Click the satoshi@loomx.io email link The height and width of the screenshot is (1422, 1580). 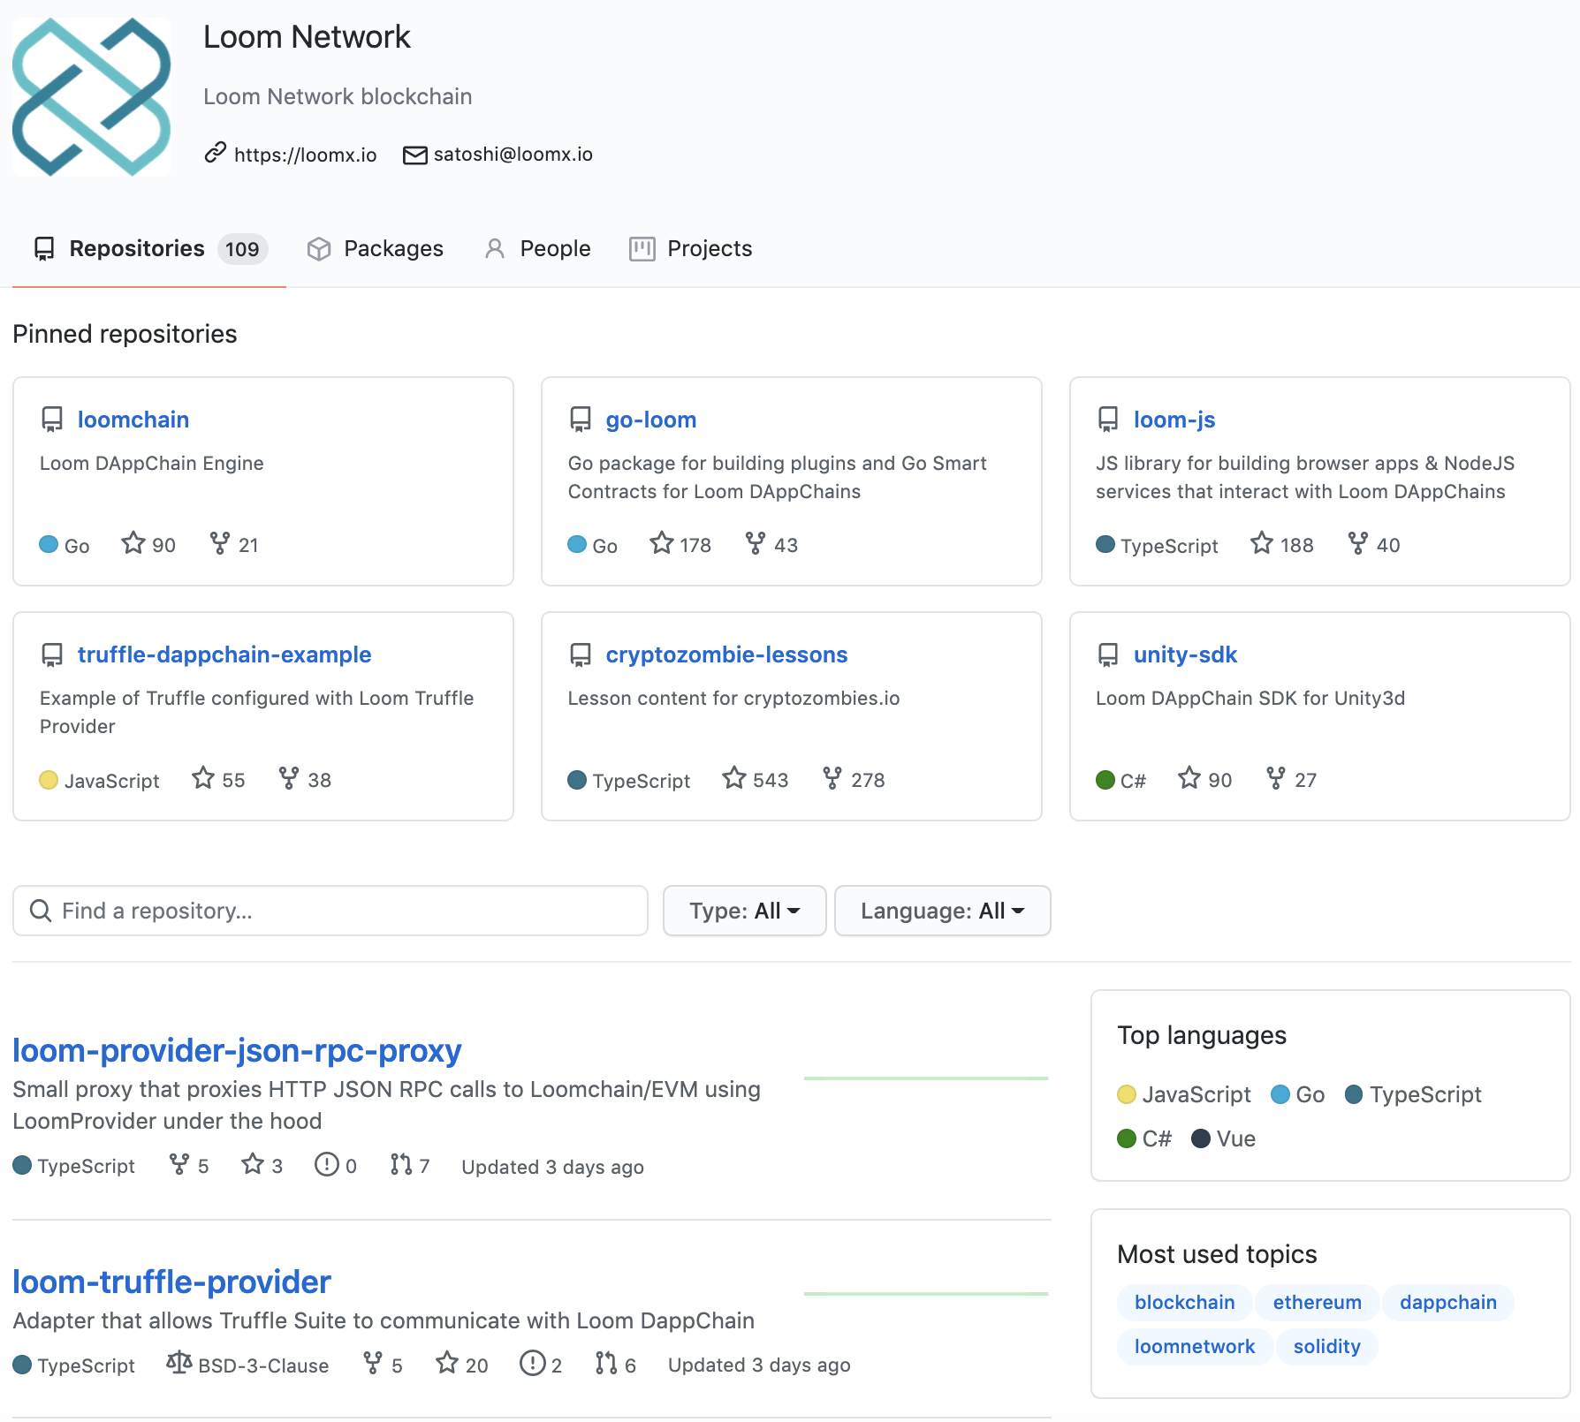(x=513, y=154)
